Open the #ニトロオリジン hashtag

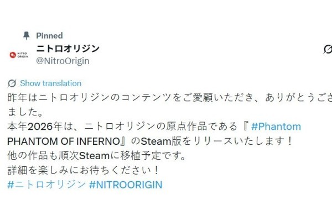[46, 185]
